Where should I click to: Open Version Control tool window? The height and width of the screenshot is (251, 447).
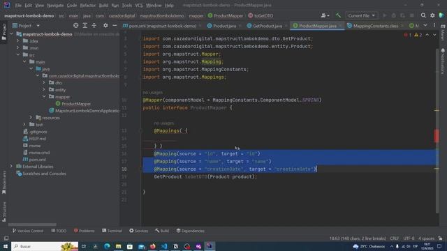[x=28, y=231]
